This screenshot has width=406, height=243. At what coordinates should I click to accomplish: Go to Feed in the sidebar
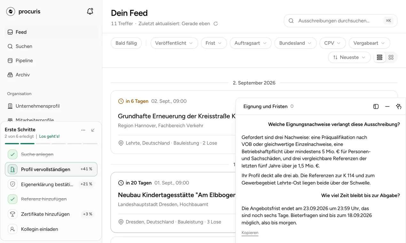coord(51,32)
